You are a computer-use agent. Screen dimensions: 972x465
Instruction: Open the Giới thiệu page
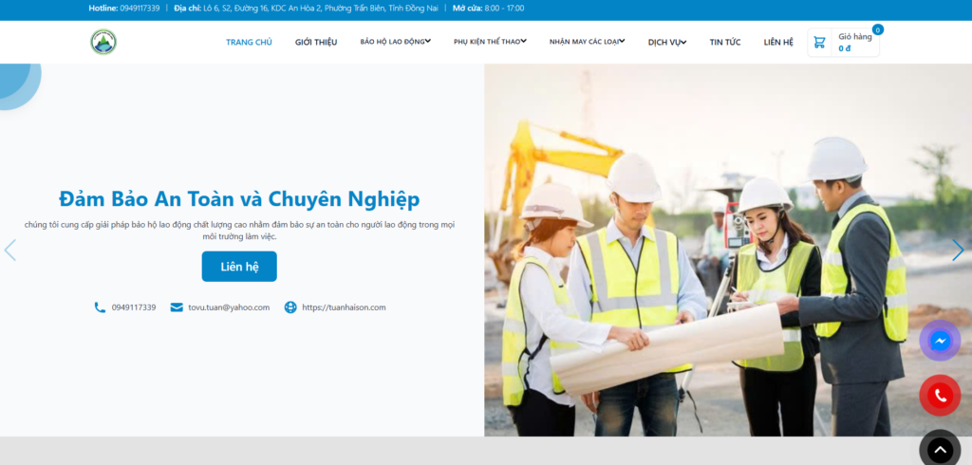point(316,42)
